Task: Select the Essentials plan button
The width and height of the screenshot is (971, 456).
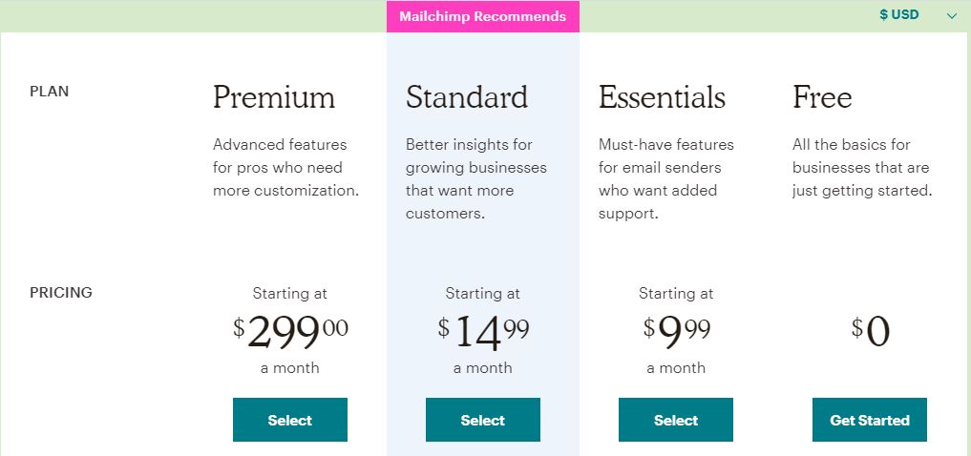Action: pos(676,420)
